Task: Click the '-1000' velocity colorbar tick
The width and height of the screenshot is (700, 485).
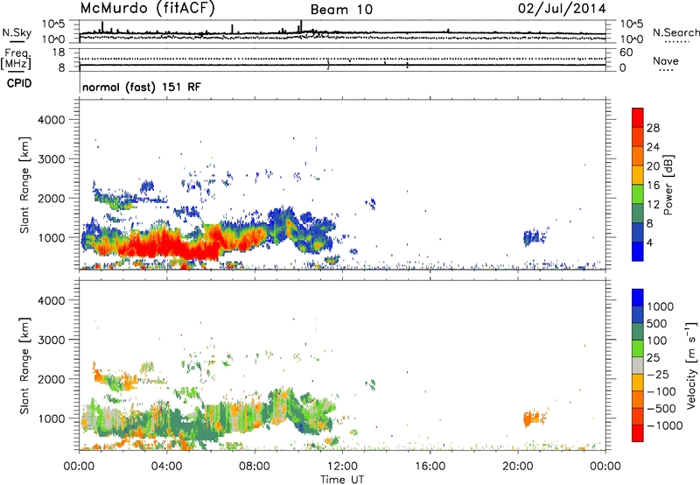Action: click(664, 425)
